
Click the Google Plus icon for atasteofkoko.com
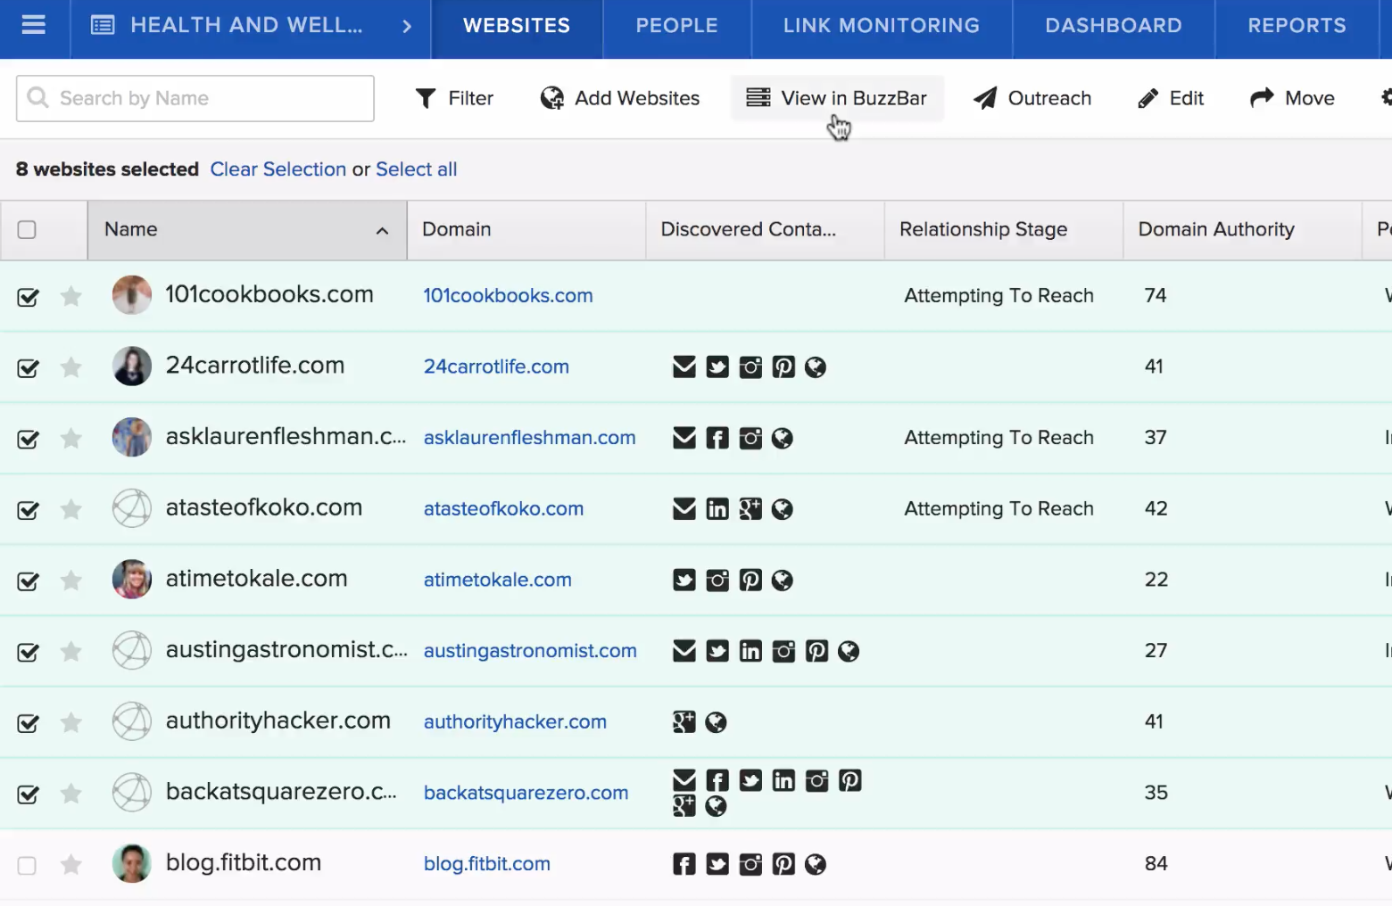(x=750, y=509)
